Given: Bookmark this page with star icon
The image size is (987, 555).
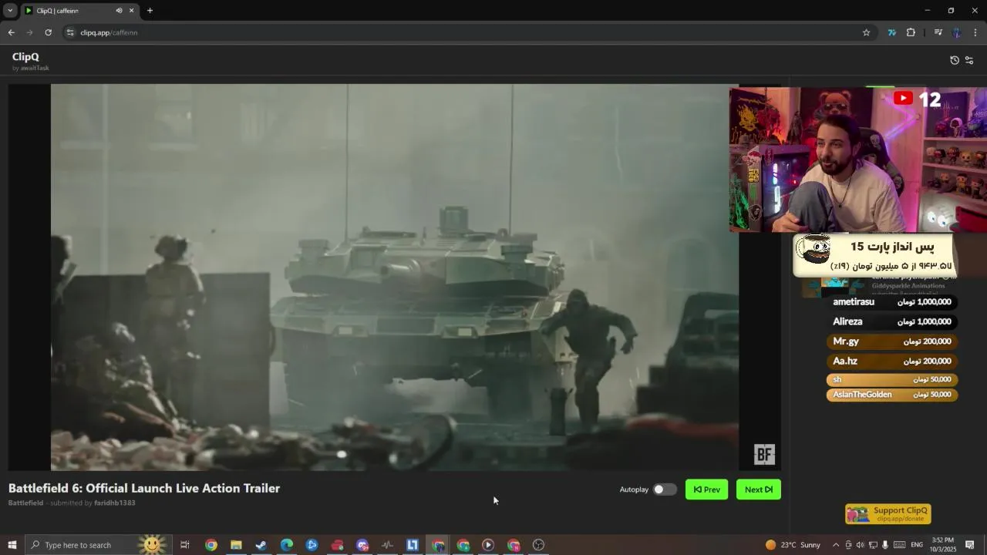Looking at the screenshot, I should click(866, 32).
